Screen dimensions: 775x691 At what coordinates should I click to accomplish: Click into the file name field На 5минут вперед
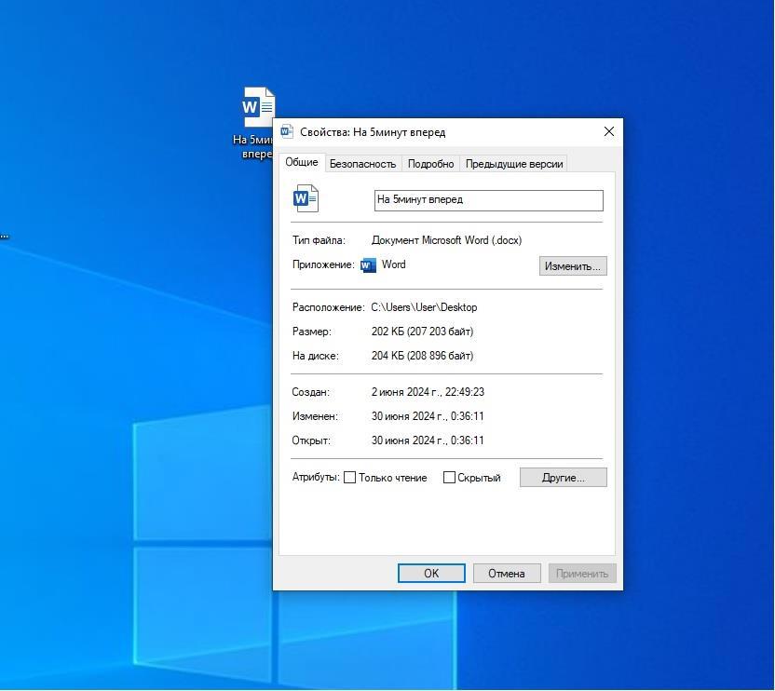pyautogui.click(x=488, y=200)
